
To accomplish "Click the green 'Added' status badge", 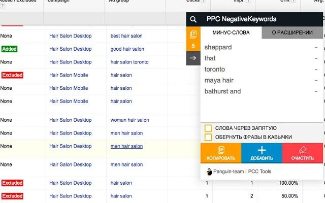I will (x=10, y=49).
